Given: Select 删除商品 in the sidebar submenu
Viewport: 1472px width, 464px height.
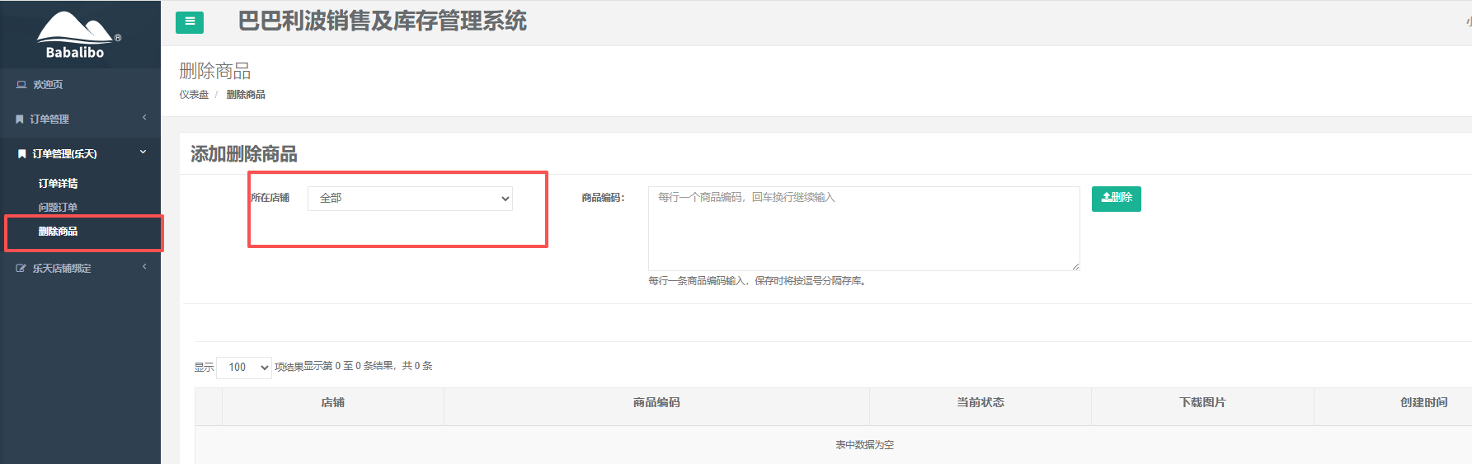Looking at the screenshot, I should coord(58,232).
